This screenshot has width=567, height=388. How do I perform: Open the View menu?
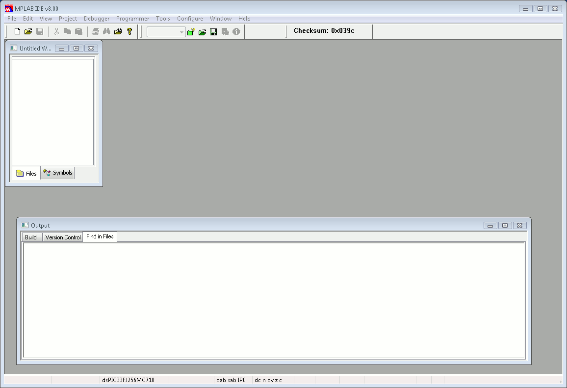click(46, 19)
